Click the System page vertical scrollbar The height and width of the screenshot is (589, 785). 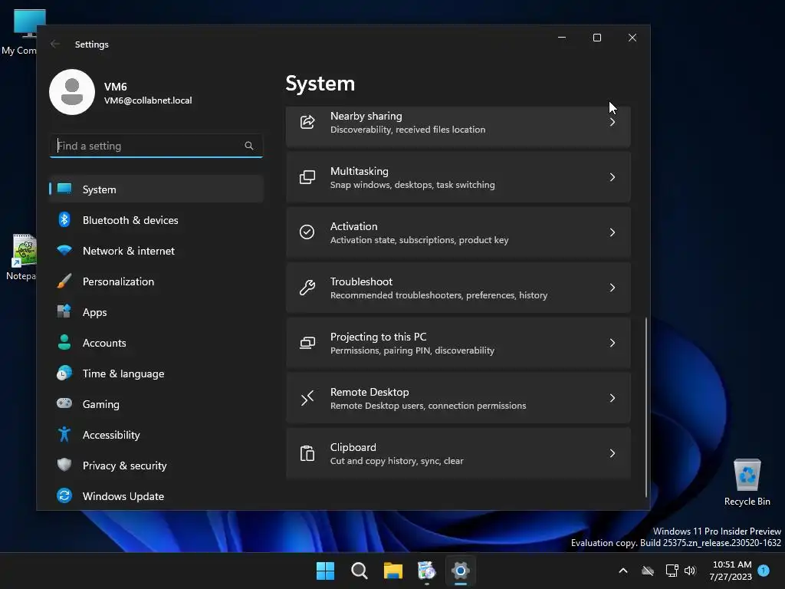coord(645,406)
